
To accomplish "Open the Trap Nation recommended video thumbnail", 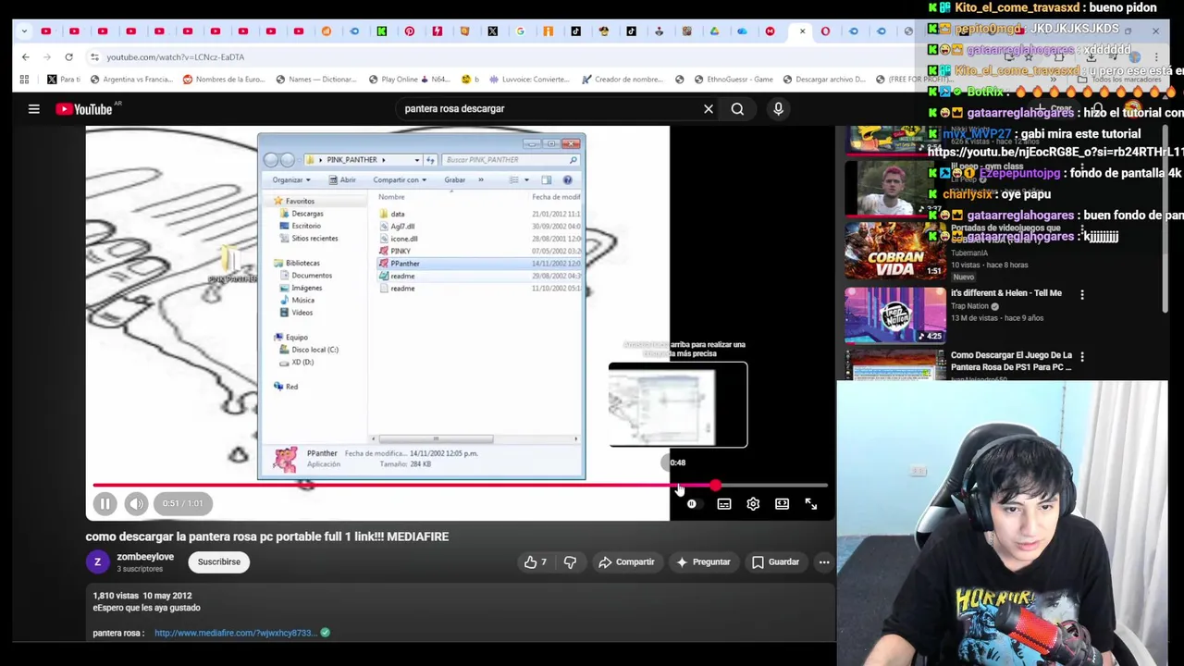I will [x=894, y=315].
